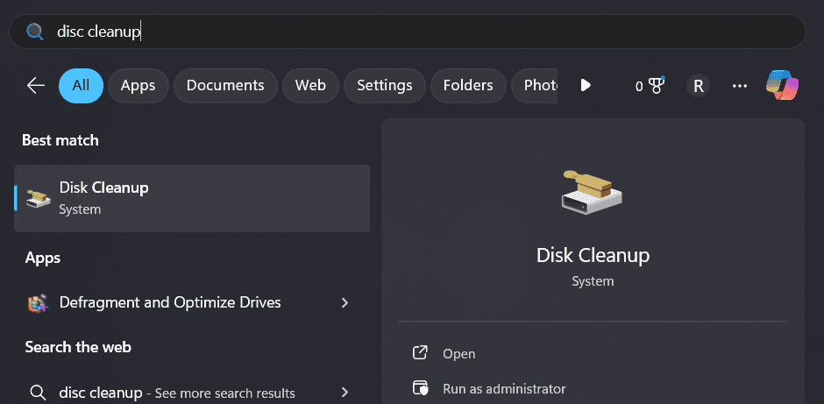
Task: Click the Disk Cleanup title in preview pane
Action: [x=593, y=256]
